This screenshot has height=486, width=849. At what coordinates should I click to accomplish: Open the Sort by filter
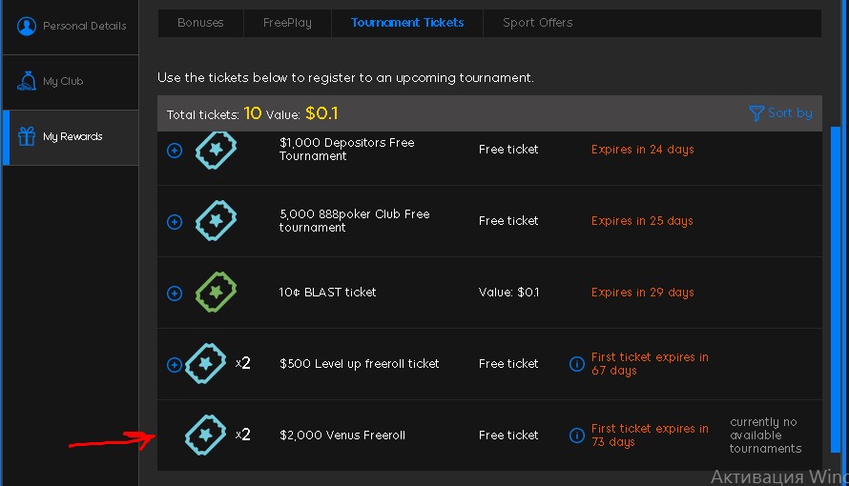780,113
